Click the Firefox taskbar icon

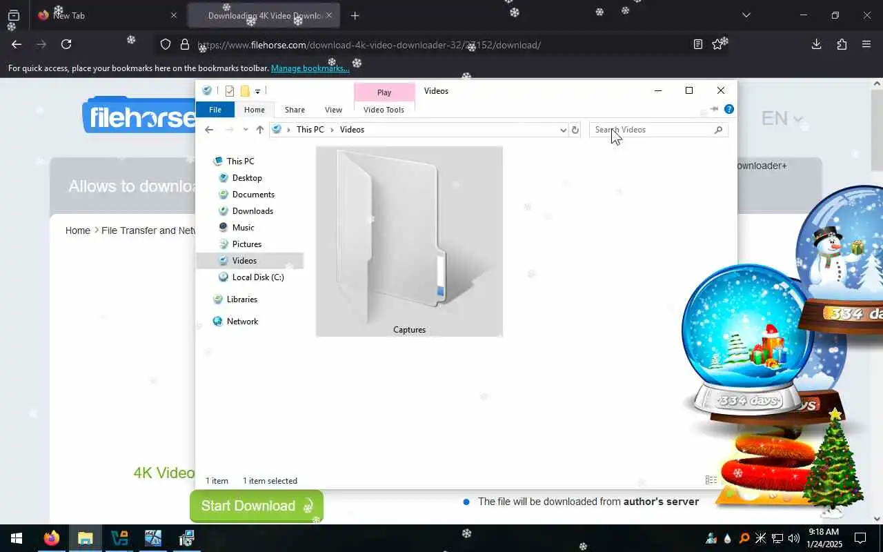[x=52, y=538]
